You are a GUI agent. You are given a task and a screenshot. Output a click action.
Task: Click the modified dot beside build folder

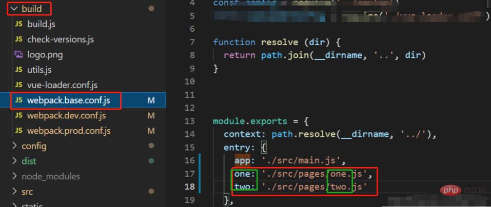click(151, 9)
